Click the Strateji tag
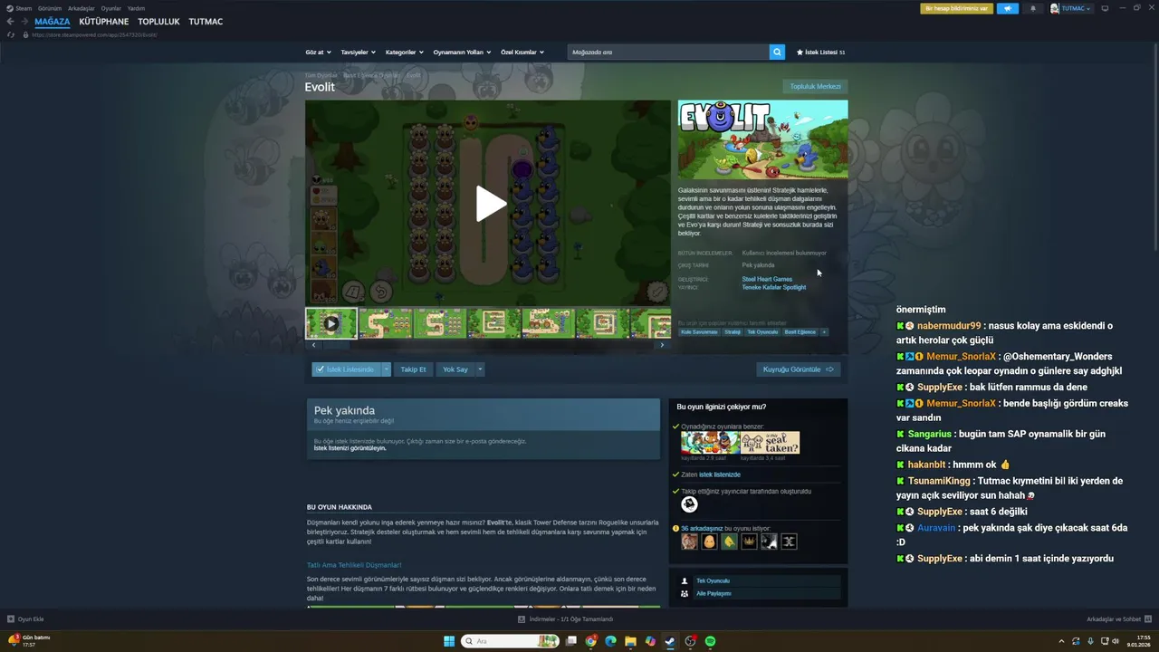 (x=732, y=332)
